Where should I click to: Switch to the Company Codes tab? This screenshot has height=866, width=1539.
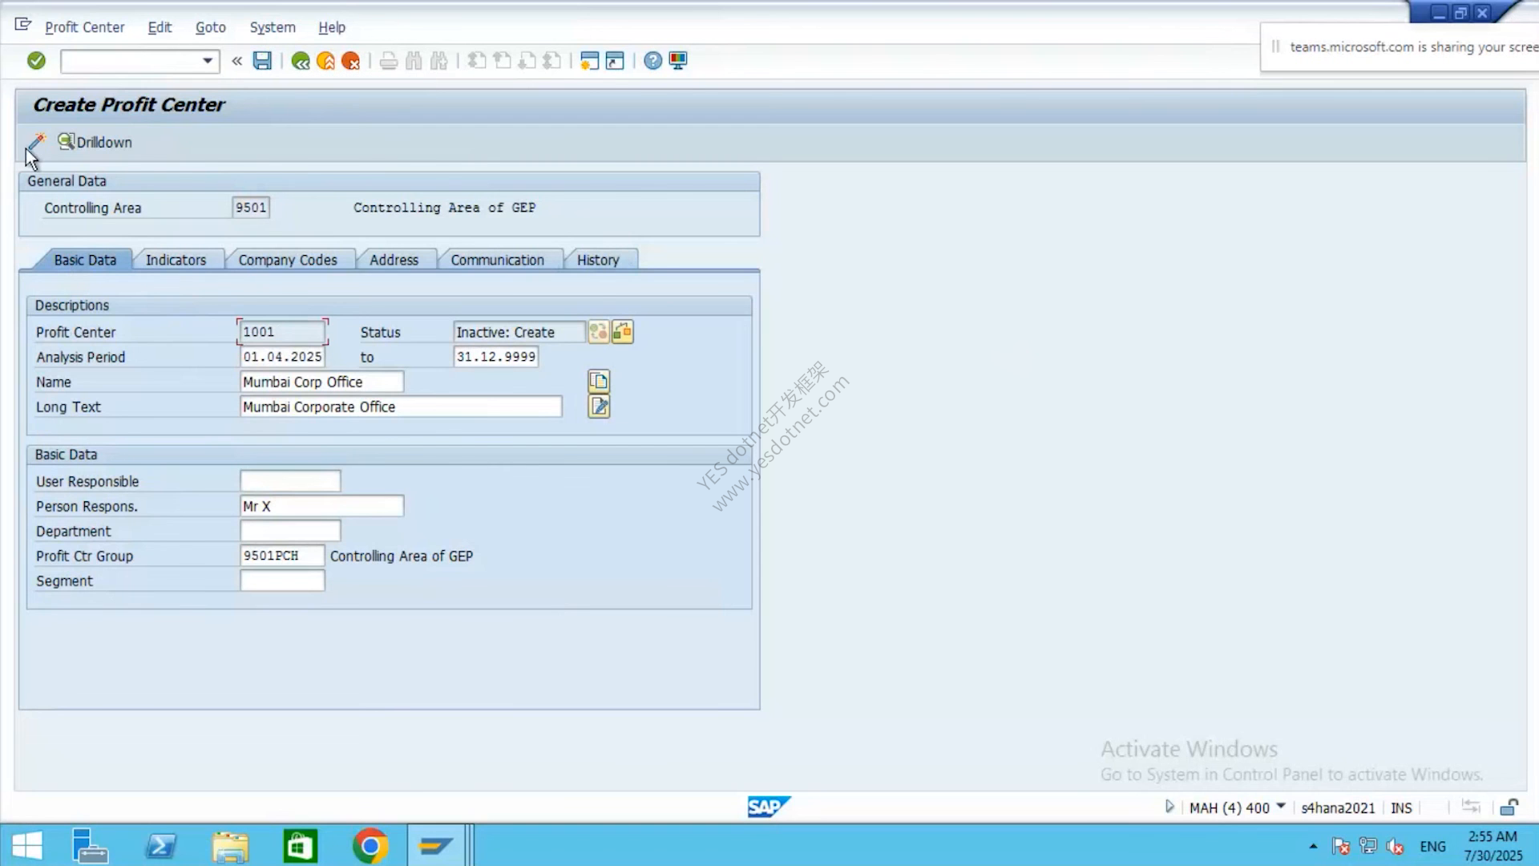click(x=288, y=260)
